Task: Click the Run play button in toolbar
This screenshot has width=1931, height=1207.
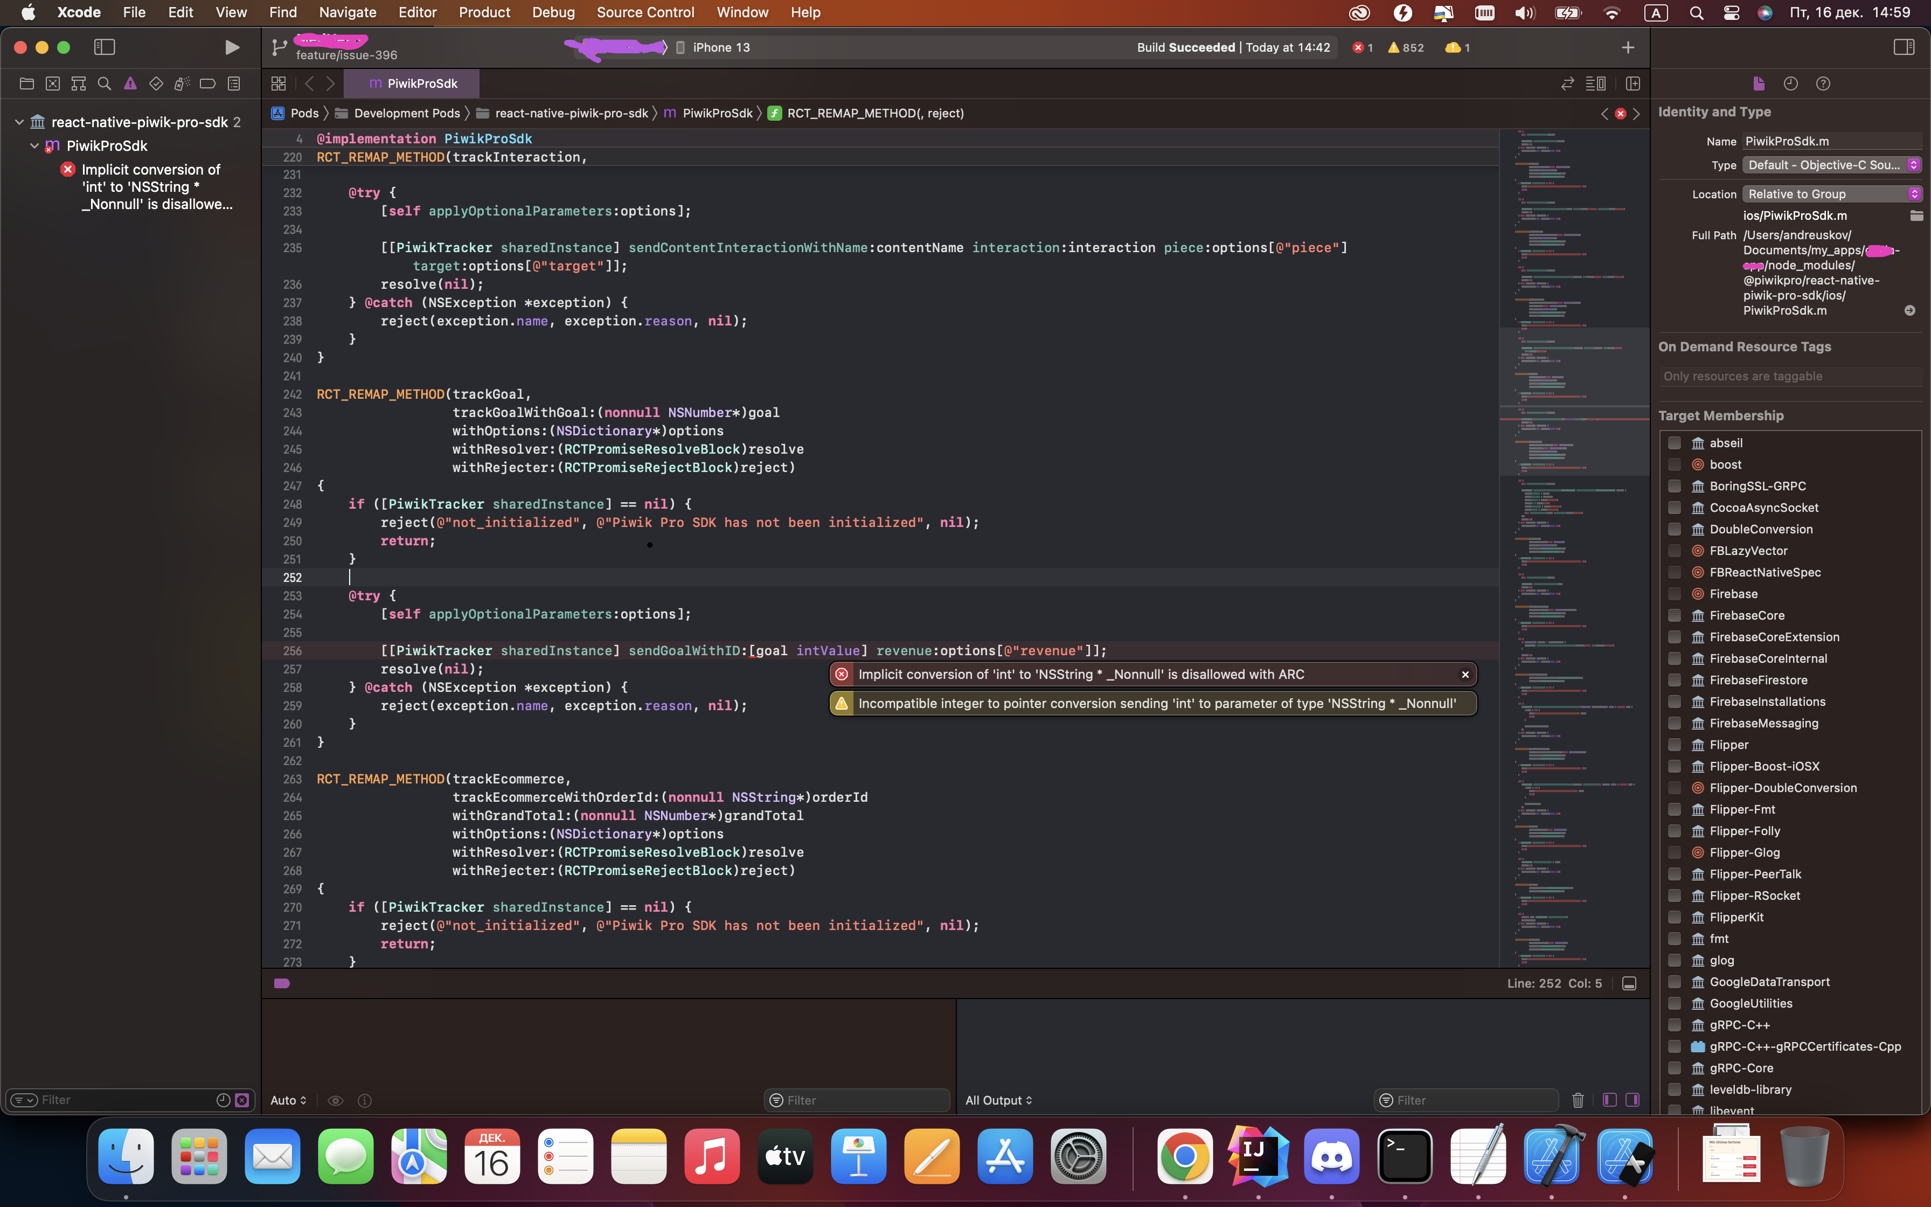Action: click(231, 48)
